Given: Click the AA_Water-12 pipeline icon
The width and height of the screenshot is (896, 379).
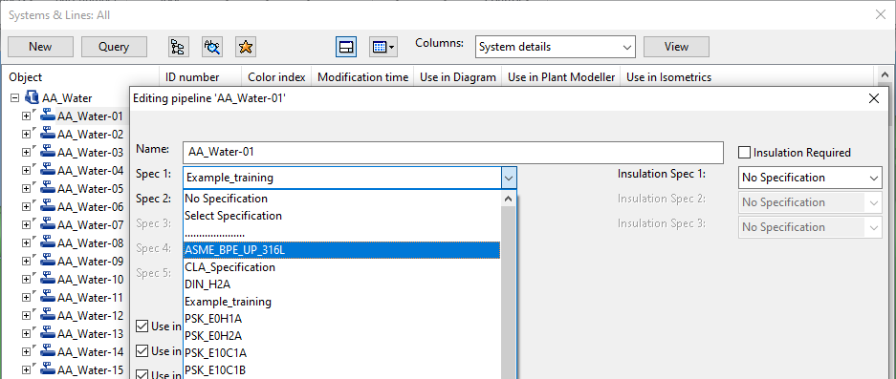Looking at the screenshot, I should [48, 316].
